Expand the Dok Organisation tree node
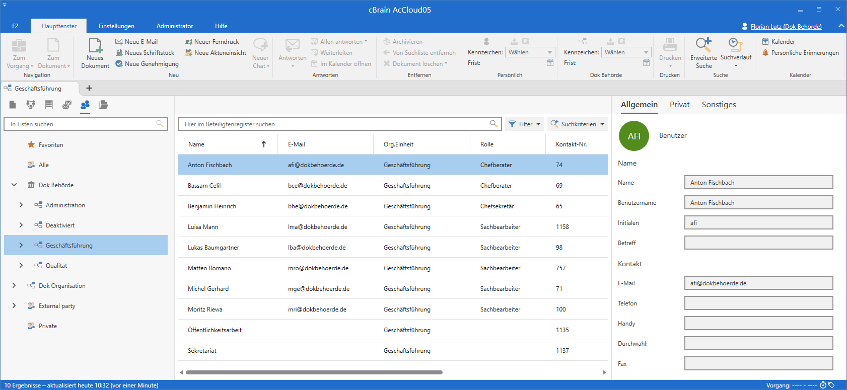Screen dimensions: 847x390 pyautogui.click(x=14, y=286)
